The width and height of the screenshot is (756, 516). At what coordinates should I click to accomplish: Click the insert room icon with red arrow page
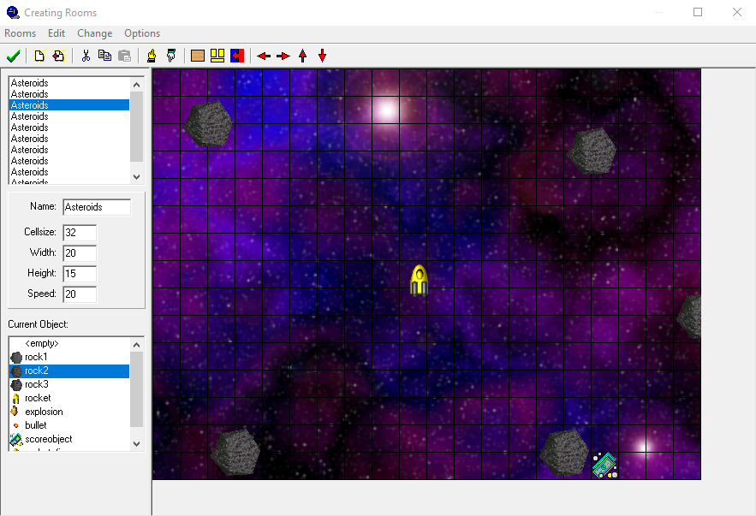59,56
